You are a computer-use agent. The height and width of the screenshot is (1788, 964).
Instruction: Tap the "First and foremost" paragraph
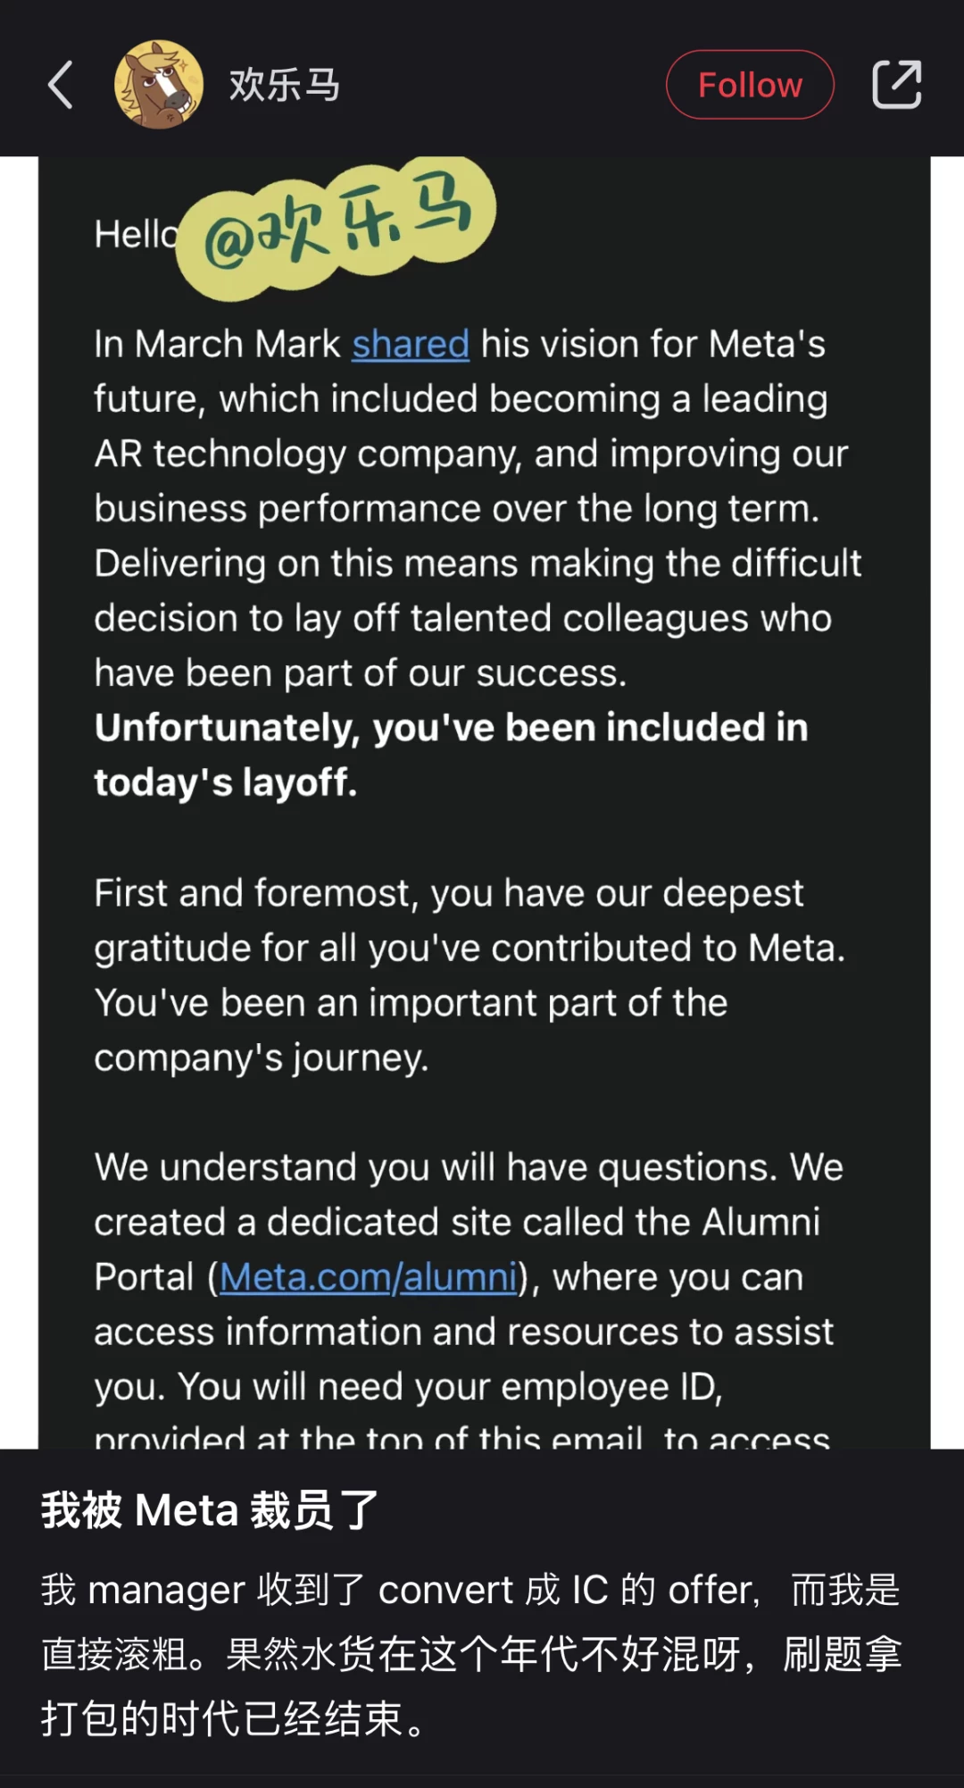(x=470, y=975)
